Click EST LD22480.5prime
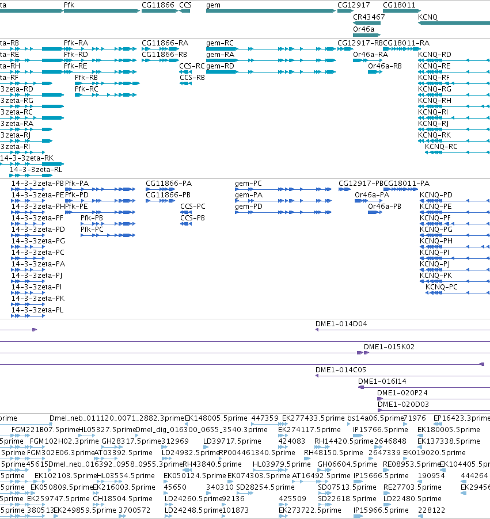 click(x=412, y=499)
